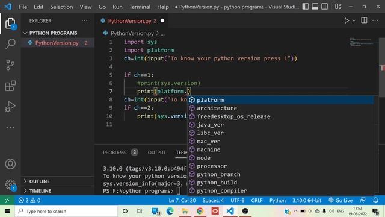385x217 pixels.
Task: Open the Accounts menu icon
Action: tap(10, 164)
